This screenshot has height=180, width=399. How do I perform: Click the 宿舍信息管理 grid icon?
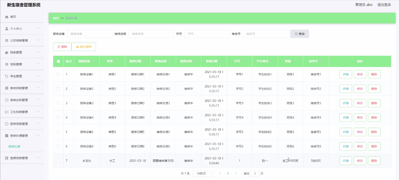(7, 88)
